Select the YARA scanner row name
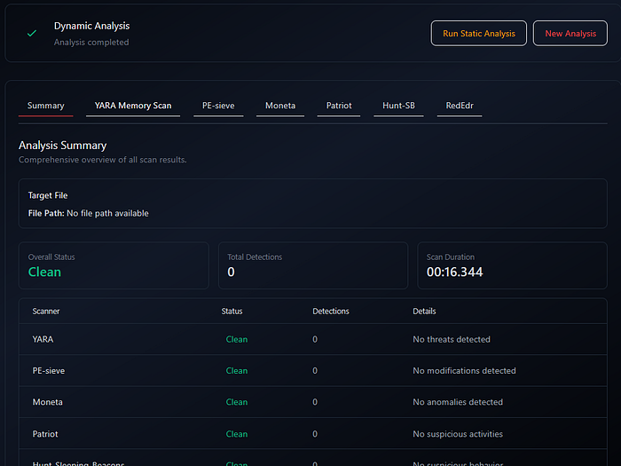This screenshot has width=621, height=466. tap(43, 340)
